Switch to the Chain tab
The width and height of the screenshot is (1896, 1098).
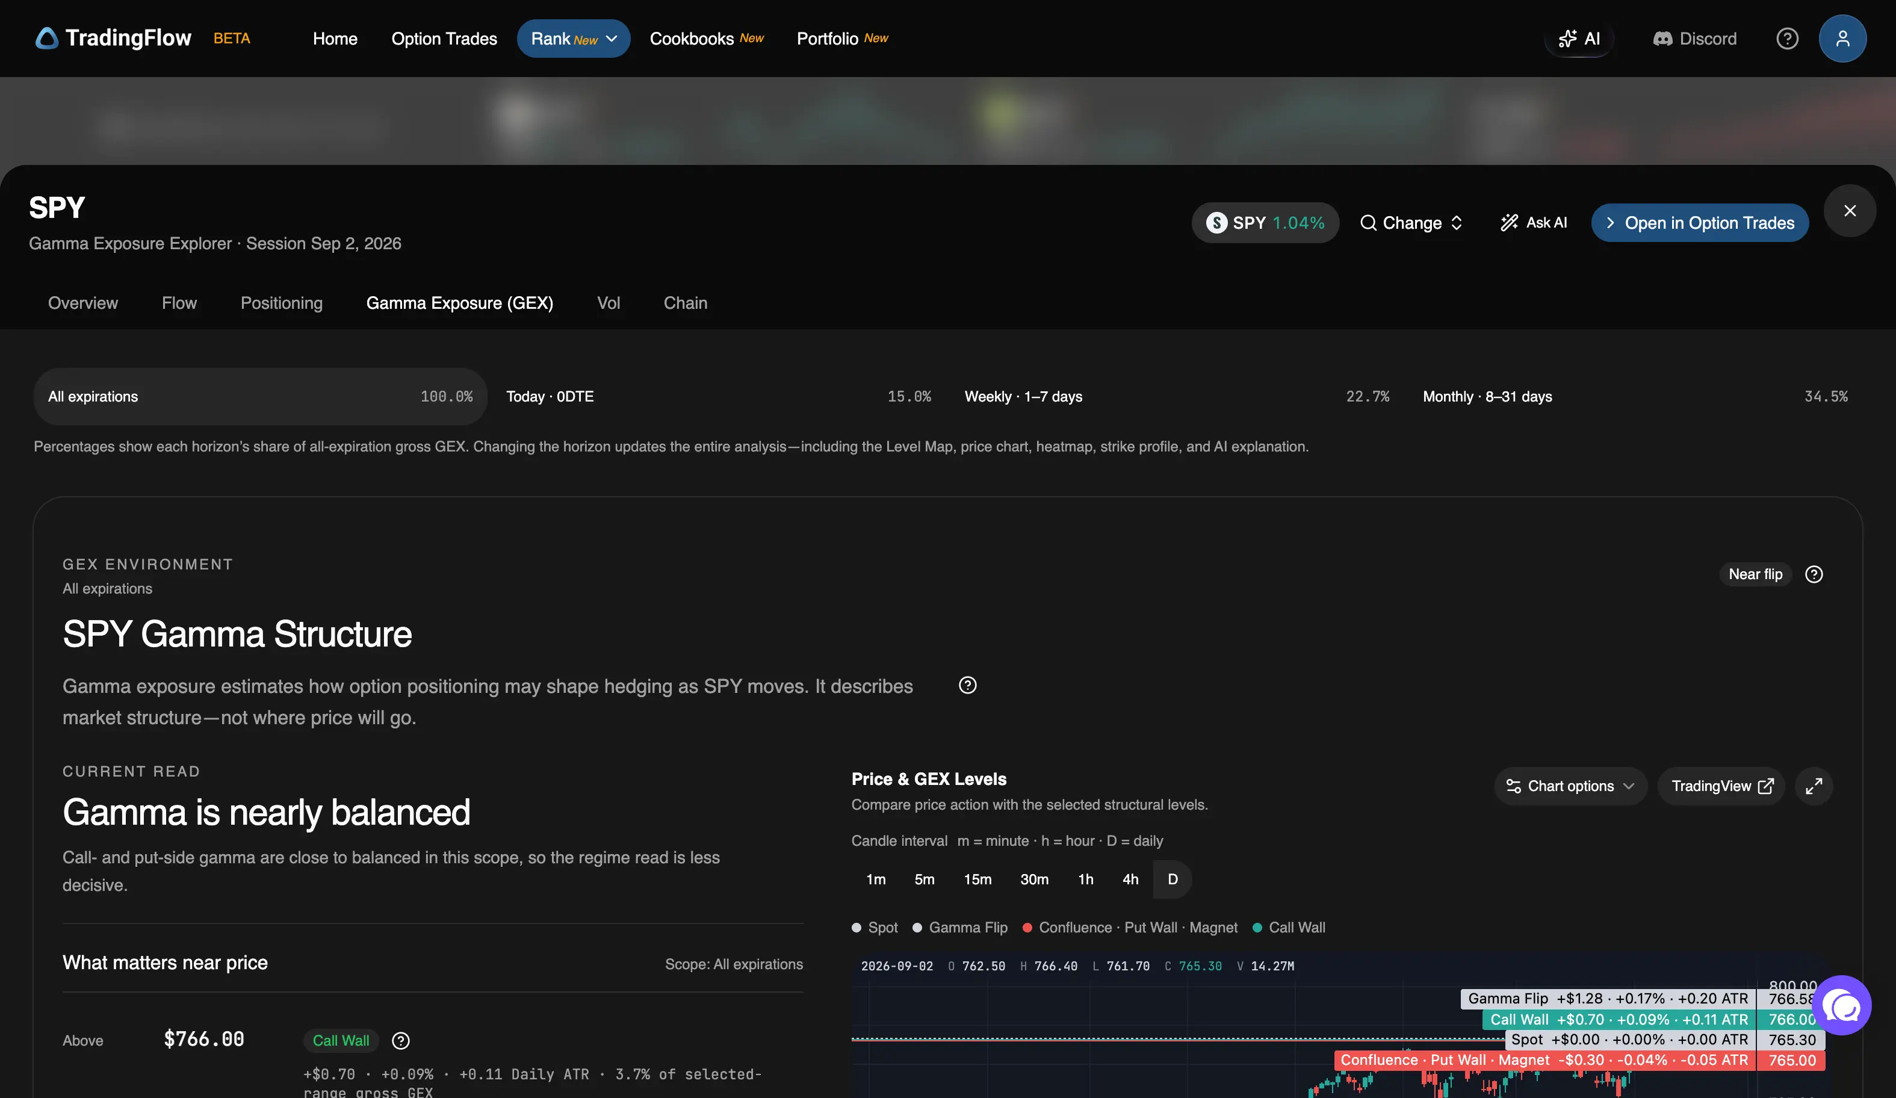click(686, 303)
